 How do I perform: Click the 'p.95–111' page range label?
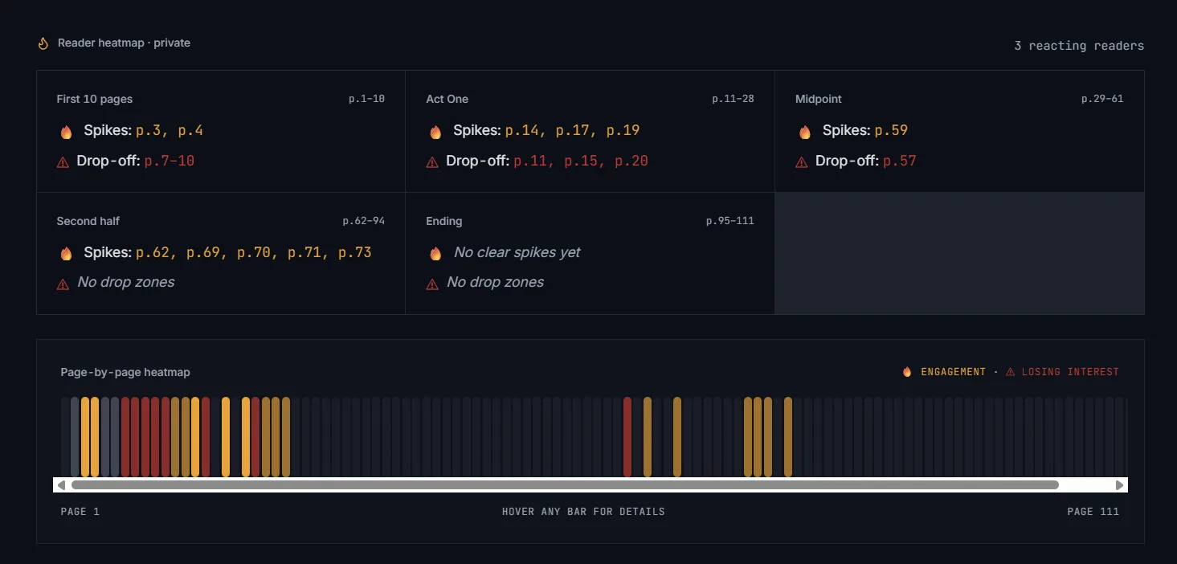(730, 221)
